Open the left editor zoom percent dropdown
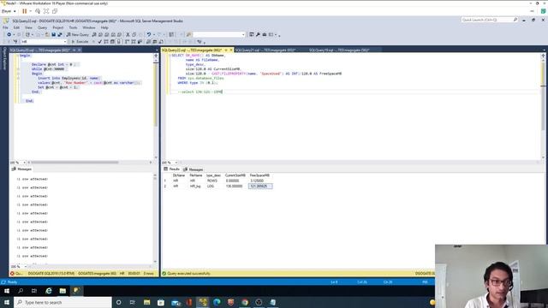Image resolution: width=548 pixels, height=308 pixels. tap(24, 163)
